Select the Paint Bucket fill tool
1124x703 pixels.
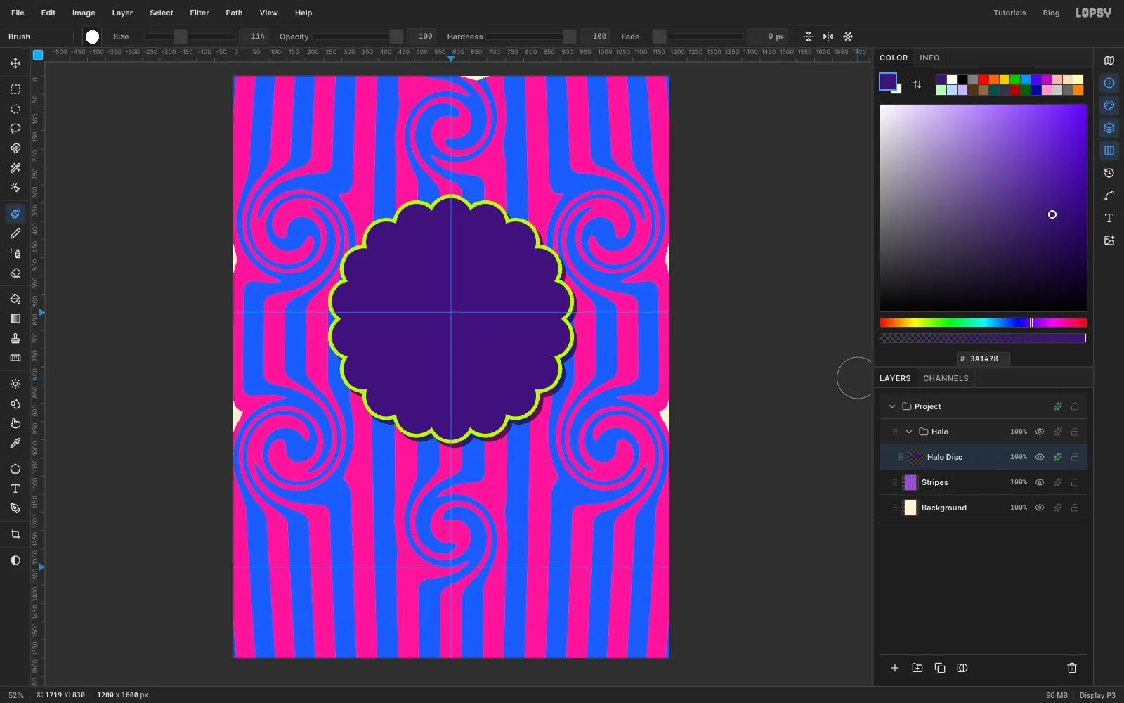click(x=15, y=299)
